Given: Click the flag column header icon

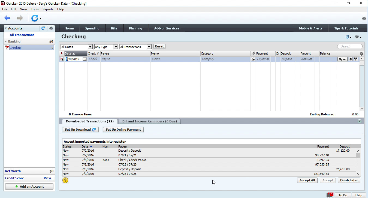Looking at the screenshot, I should [62, 53].
